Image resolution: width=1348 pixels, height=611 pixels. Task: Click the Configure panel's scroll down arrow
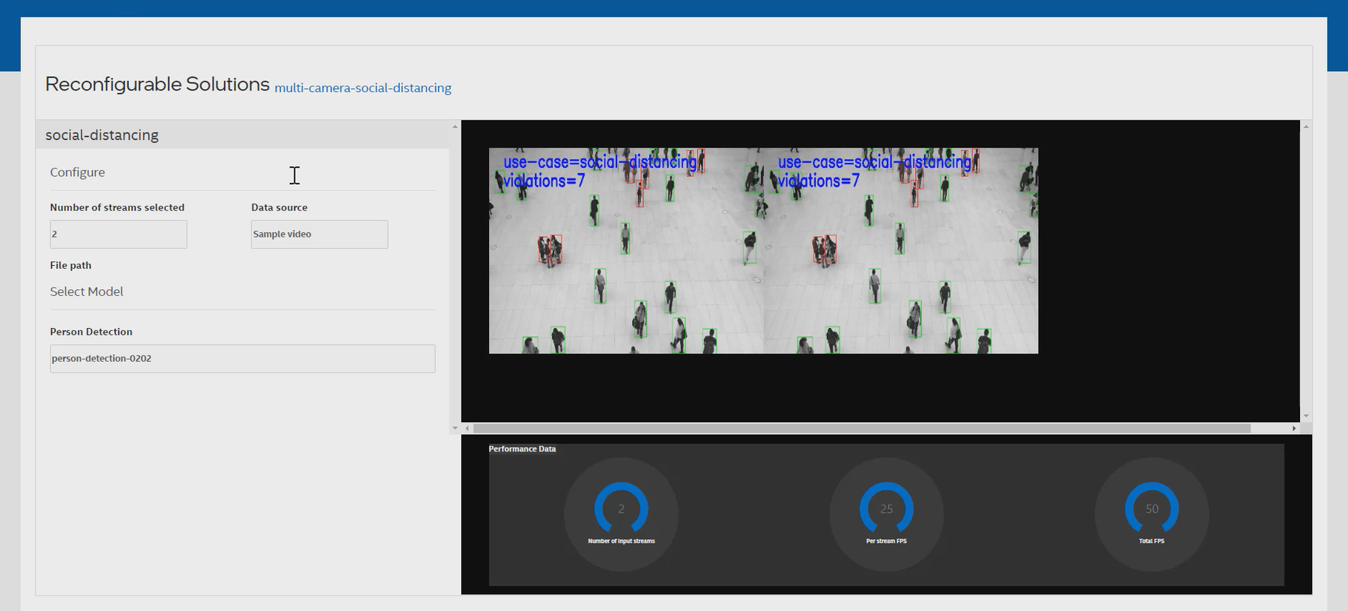click(455, 428)
